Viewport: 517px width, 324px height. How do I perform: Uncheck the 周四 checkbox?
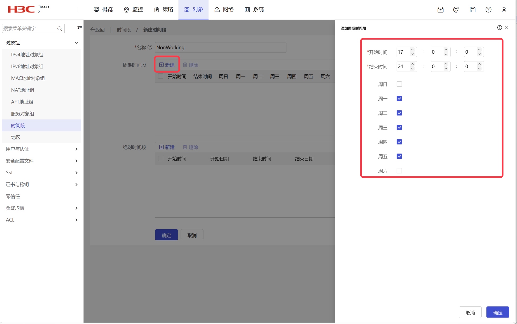399,142
